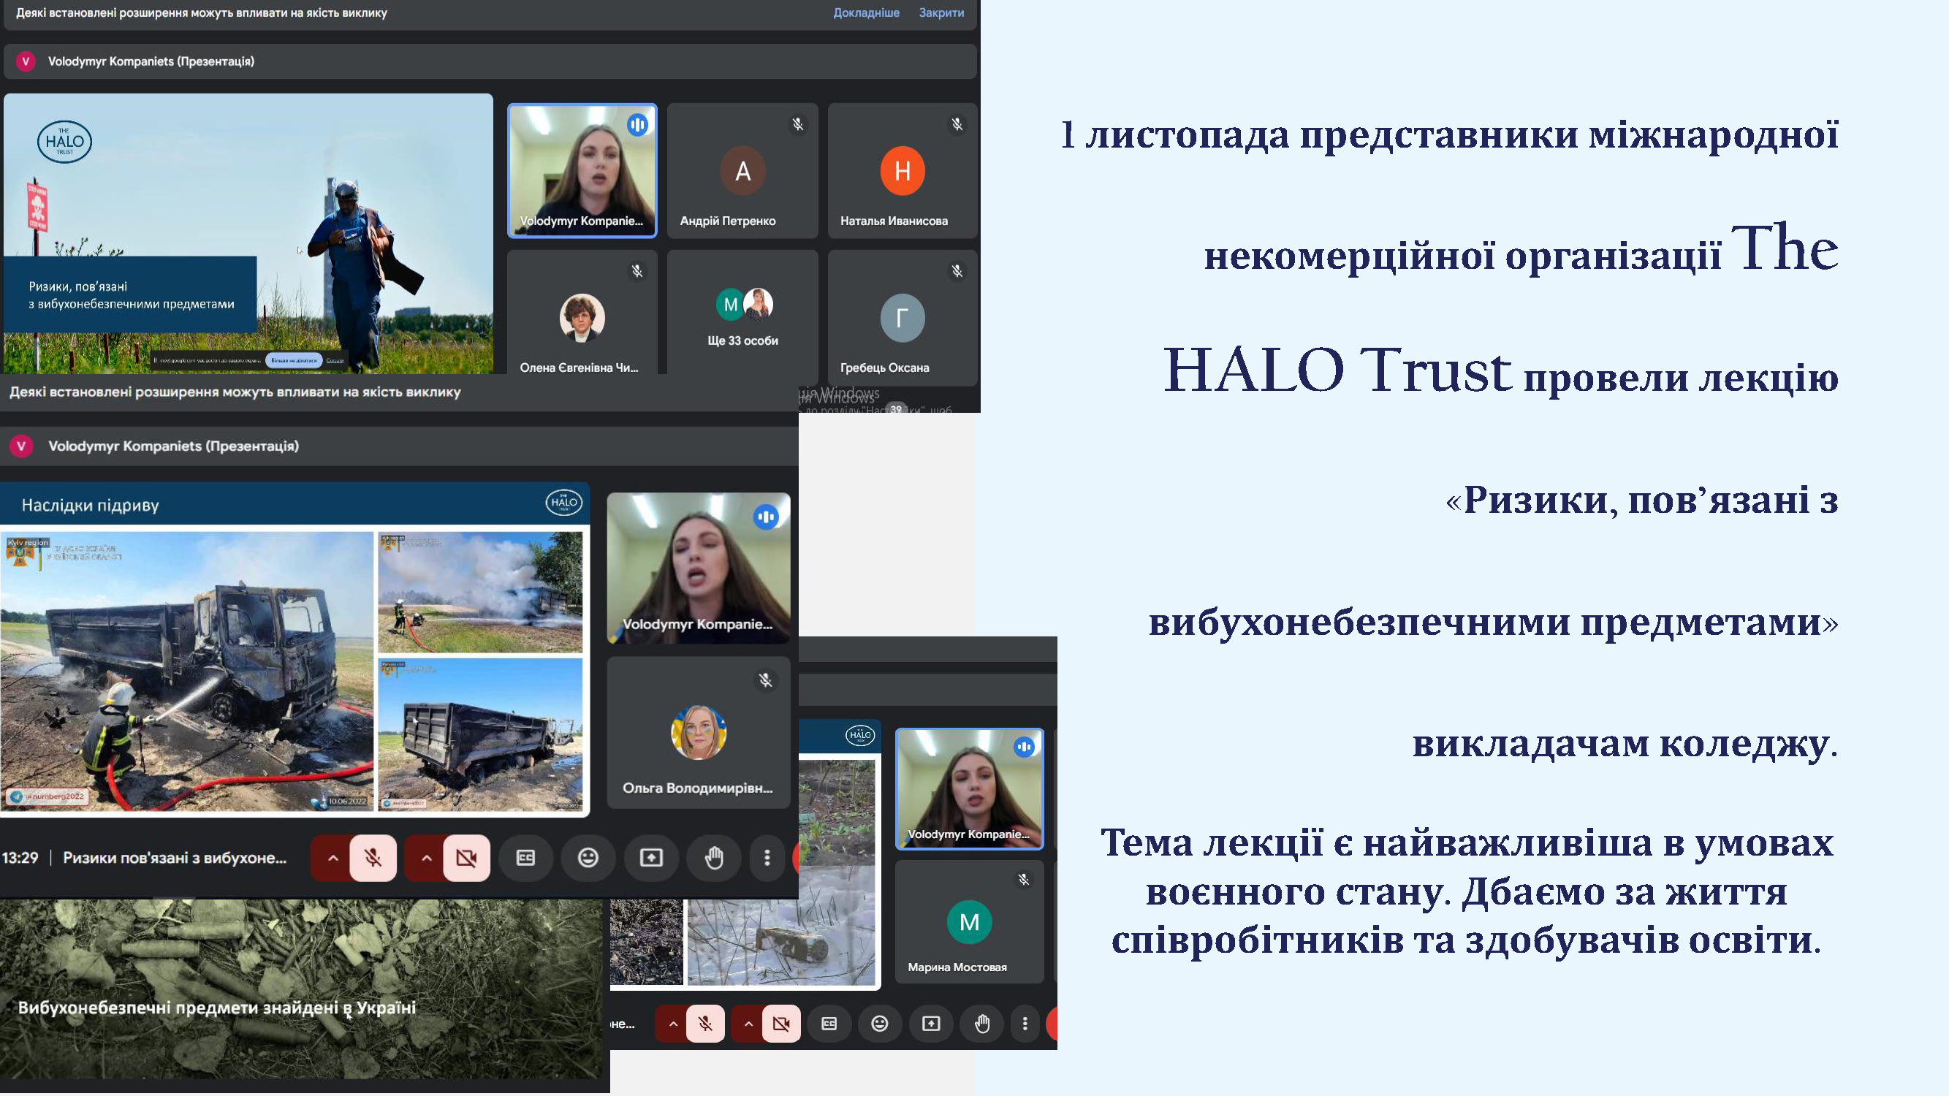This screenshot has height=1096, width=1949.
Task: Click speaking indicator on the video tile above Ольга
Action: coord(766,517)
